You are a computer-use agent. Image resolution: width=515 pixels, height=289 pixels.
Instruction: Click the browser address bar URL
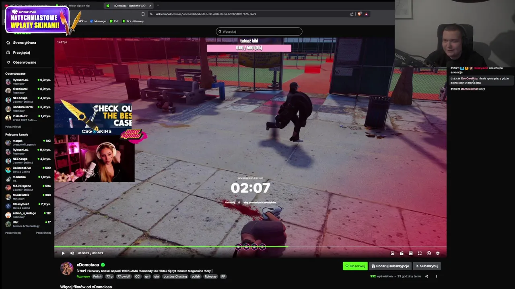206,14
